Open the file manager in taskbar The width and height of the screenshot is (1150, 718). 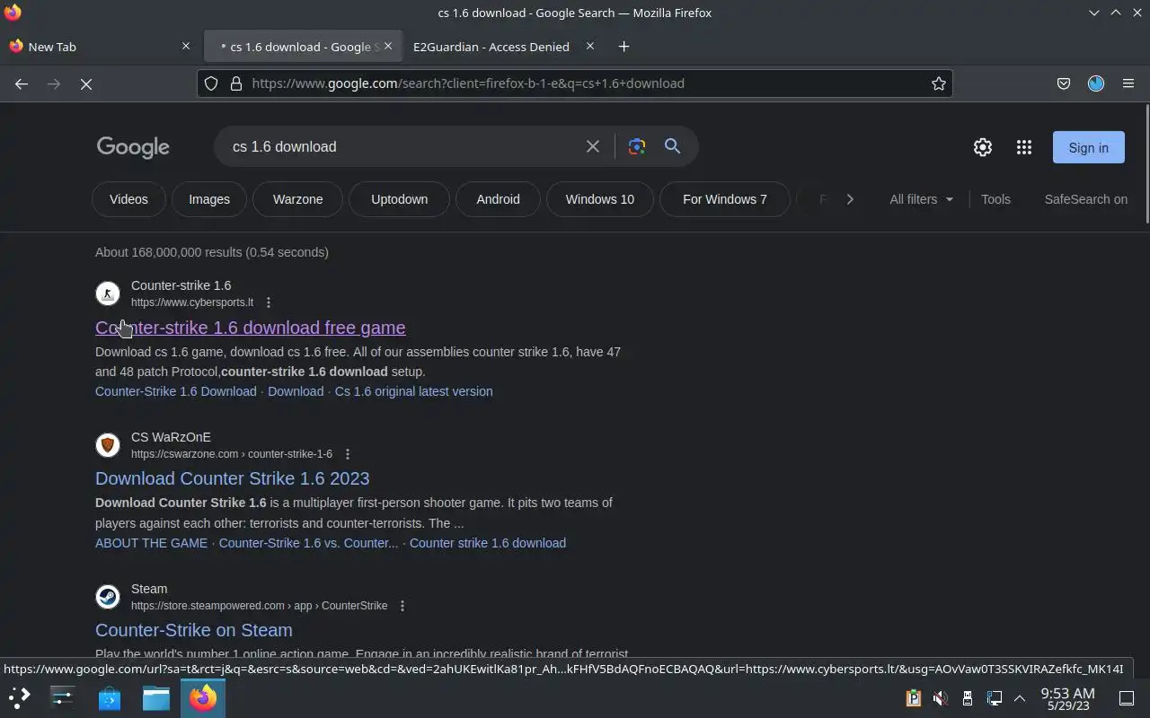(156, 697)
